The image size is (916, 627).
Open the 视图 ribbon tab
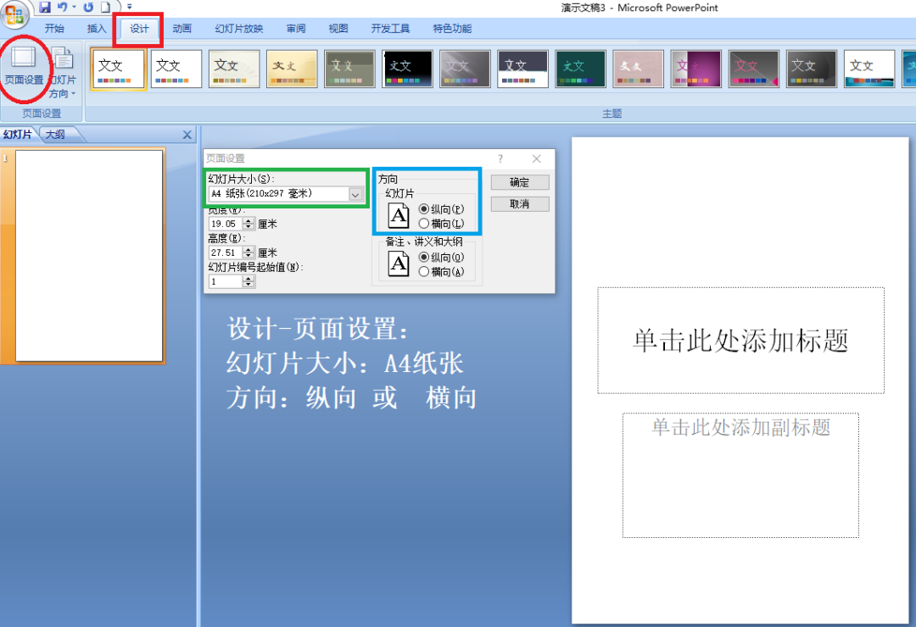(x=338, y=29)
